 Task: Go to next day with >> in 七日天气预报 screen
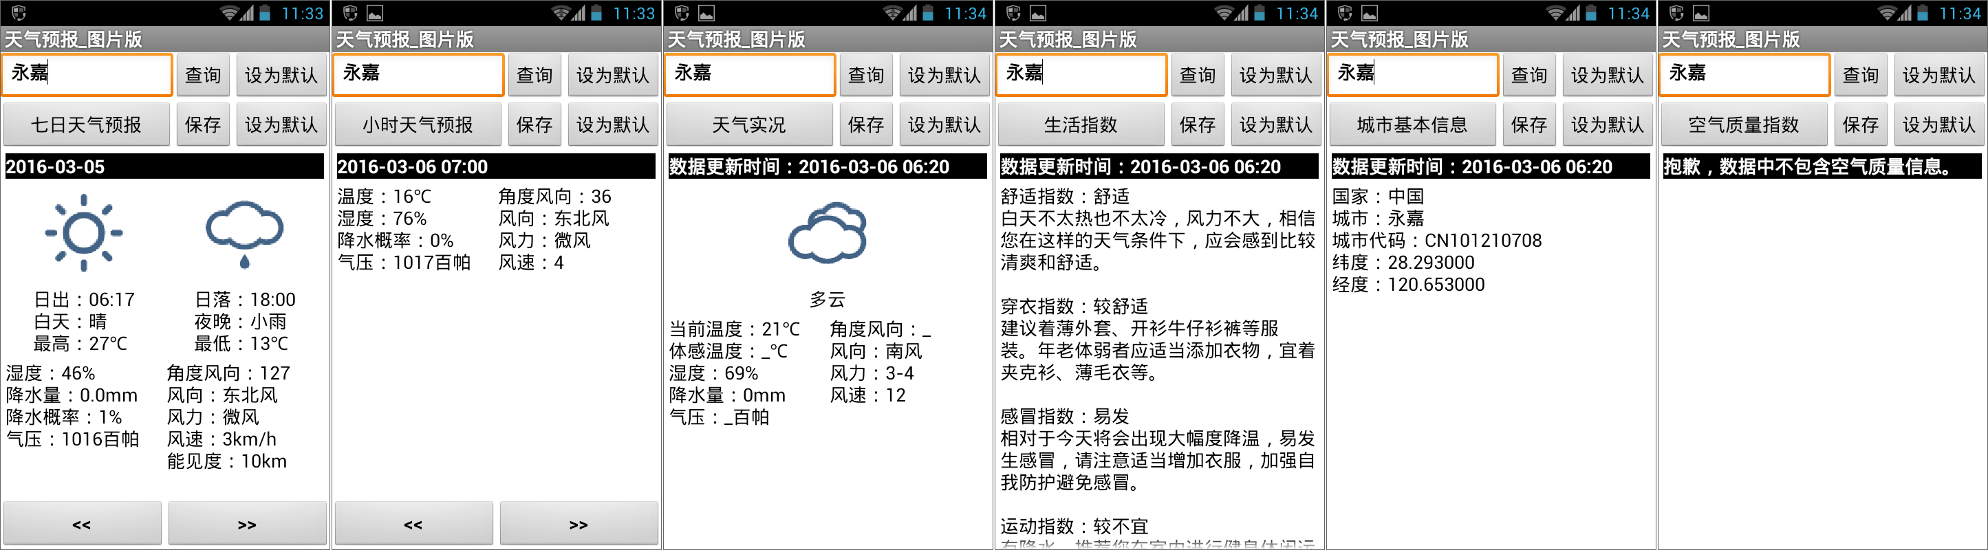247,524
